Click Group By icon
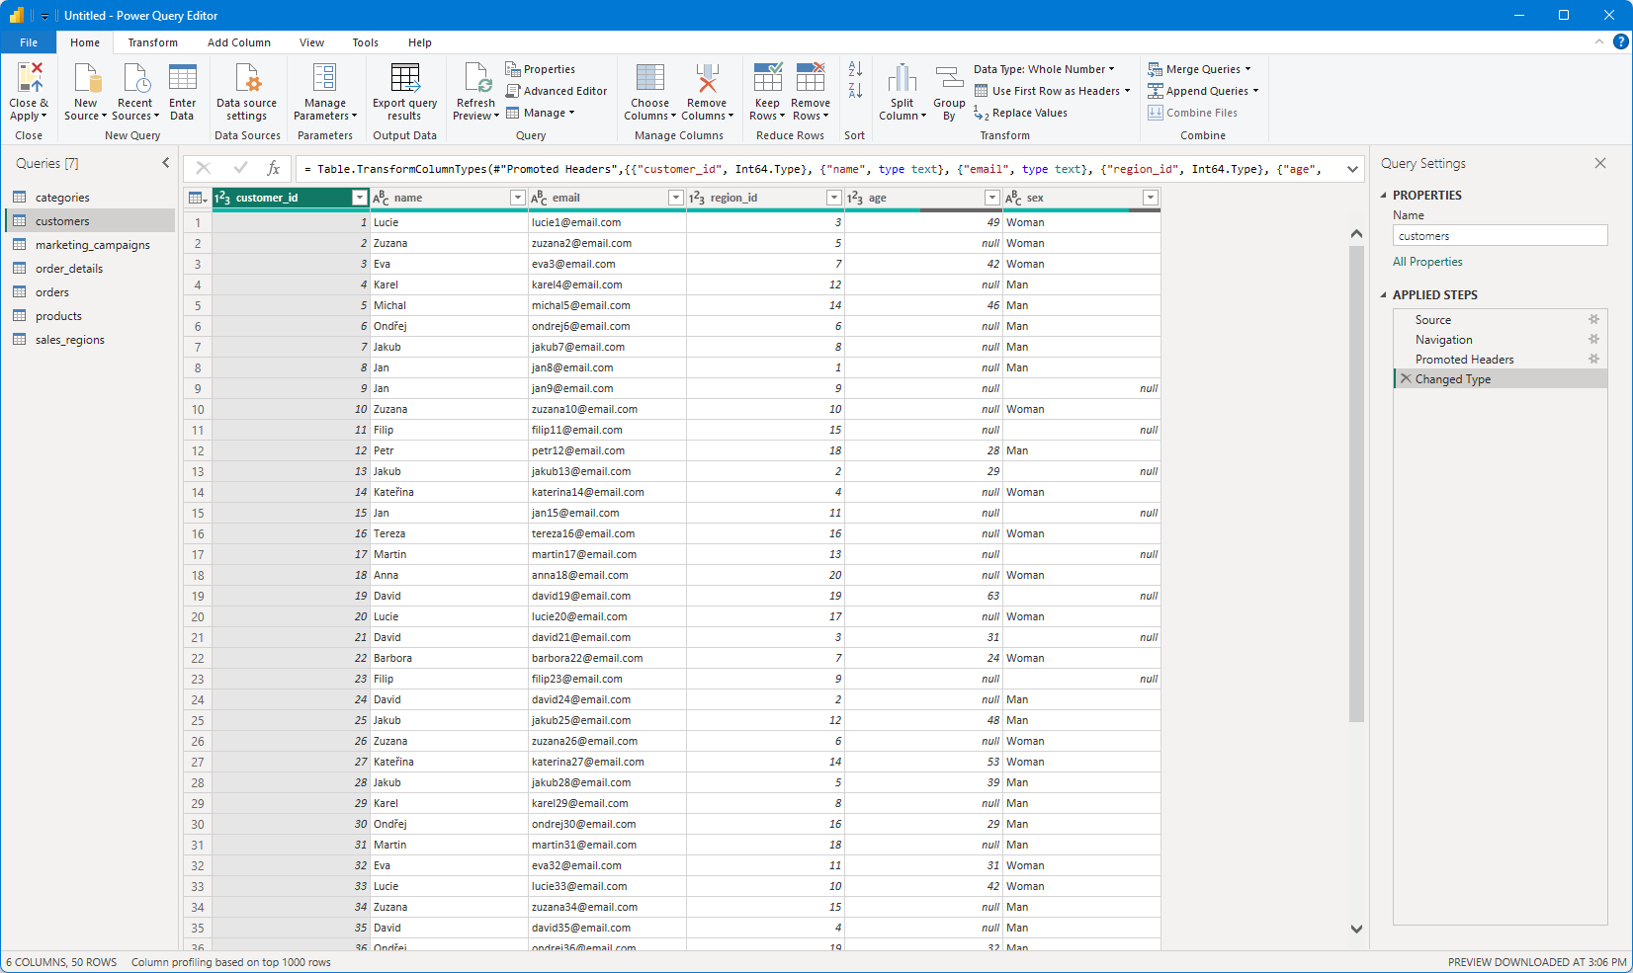Image resolution: width=1633 pixels, height=973 pixels. tap(949, 78)
